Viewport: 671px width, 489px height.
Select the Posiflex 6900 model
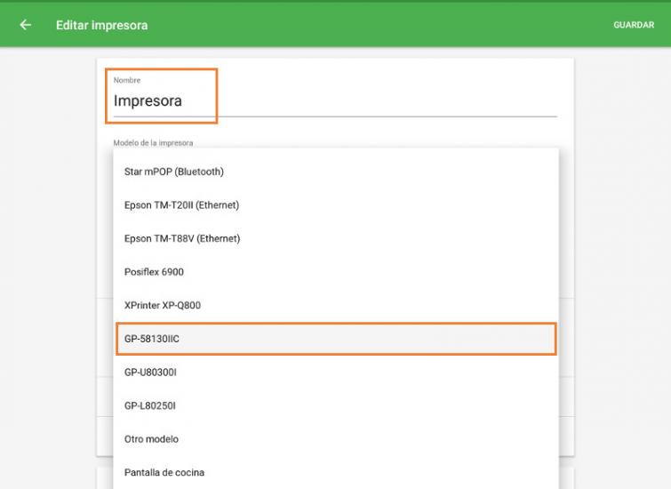pos(154,272)
